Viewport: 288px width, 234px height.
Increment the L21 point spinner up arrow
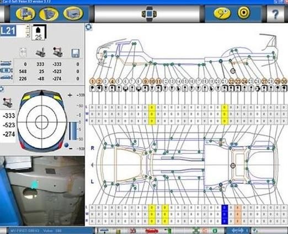point(28,26)
